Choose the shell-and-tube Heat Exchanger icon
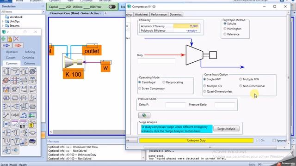The image size is (296, 166). 24,80
